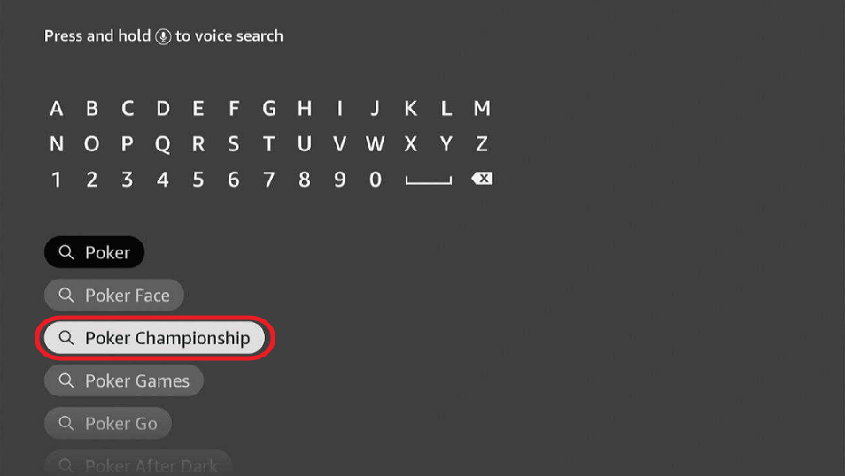This screenshot has width=845, height=476.
Task: Open the Poker Games suggestion
Action: tap(124, 380)
